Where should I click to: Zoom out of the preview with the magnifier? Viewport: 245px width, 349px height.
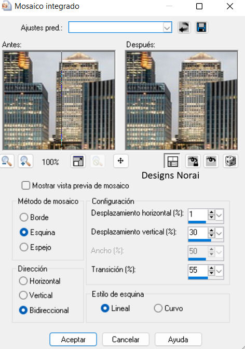point(7,161)
